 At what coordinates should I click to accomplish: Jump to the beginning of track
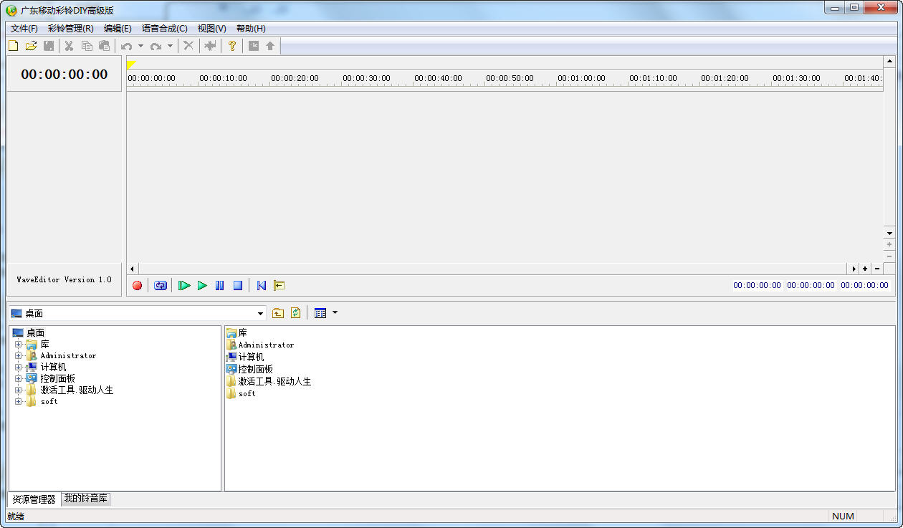click(x=262, y=285)
